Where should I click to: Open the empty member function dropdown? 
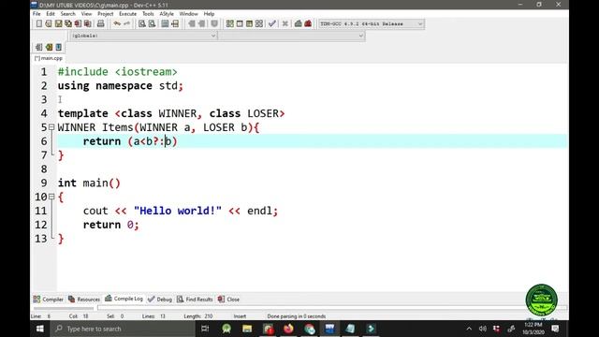click(x=291, y=36)
